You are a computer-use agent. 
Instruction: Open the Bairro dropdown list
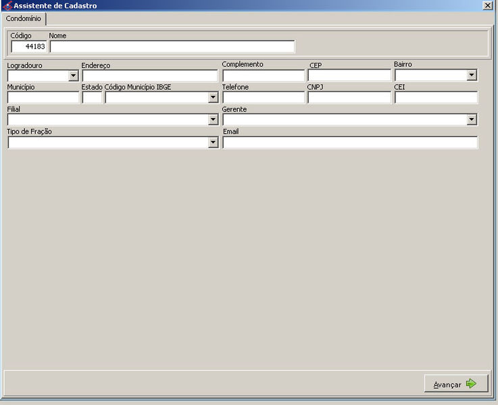point(472,76)
